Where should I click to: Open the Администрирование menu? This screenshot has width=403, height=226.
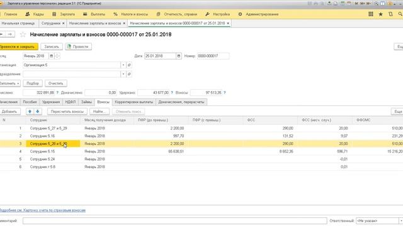258,14
